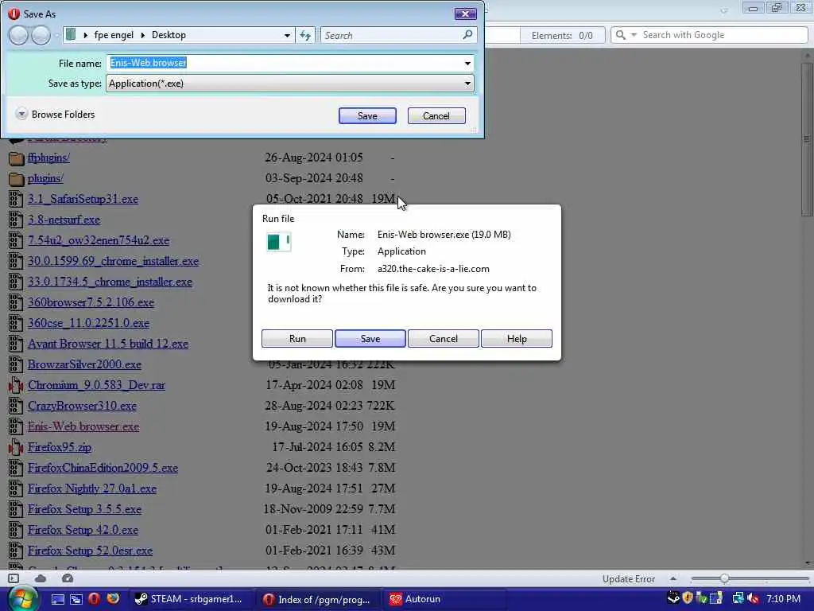The height and width of the screenshot is (611, 814).
Task: Switch to the Index of /pgm/prog... taskbar window
Action: pyautogui.click(x=317, y=600)
